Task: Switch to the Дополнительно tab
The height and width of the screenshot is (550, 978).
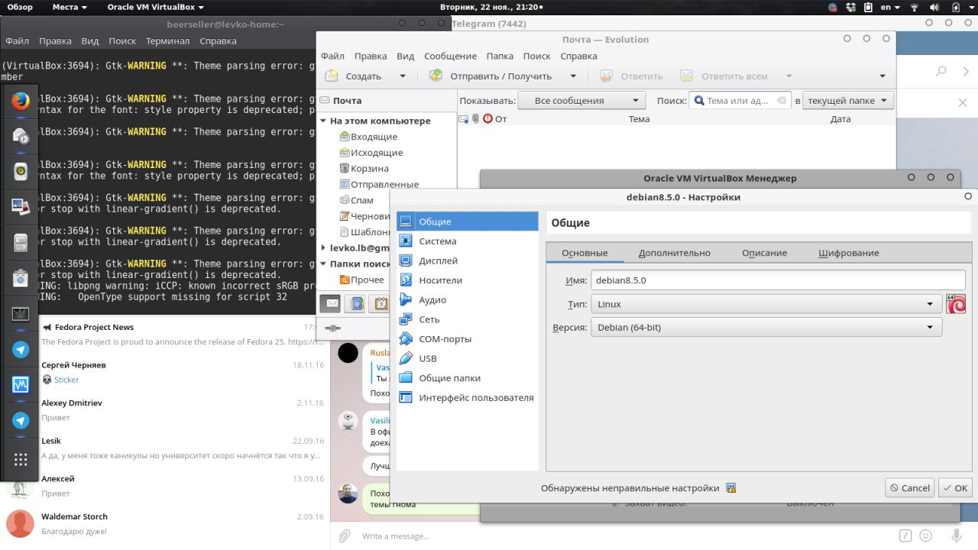Action: [675, 253]
